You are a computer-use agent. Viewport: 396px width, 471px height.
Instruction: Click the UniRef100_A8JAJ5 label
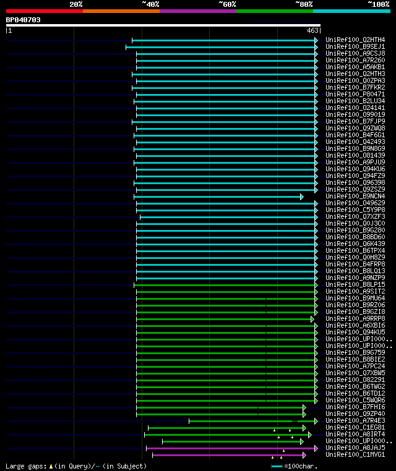(355, 448)
